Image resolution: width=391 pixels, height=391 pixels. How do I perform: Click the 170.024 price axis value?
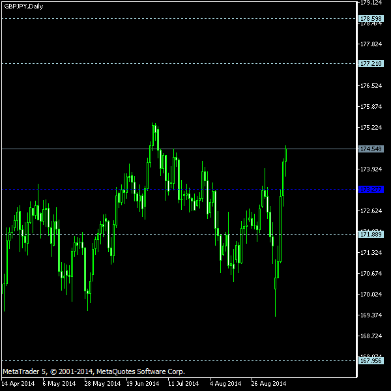(371, 295)
